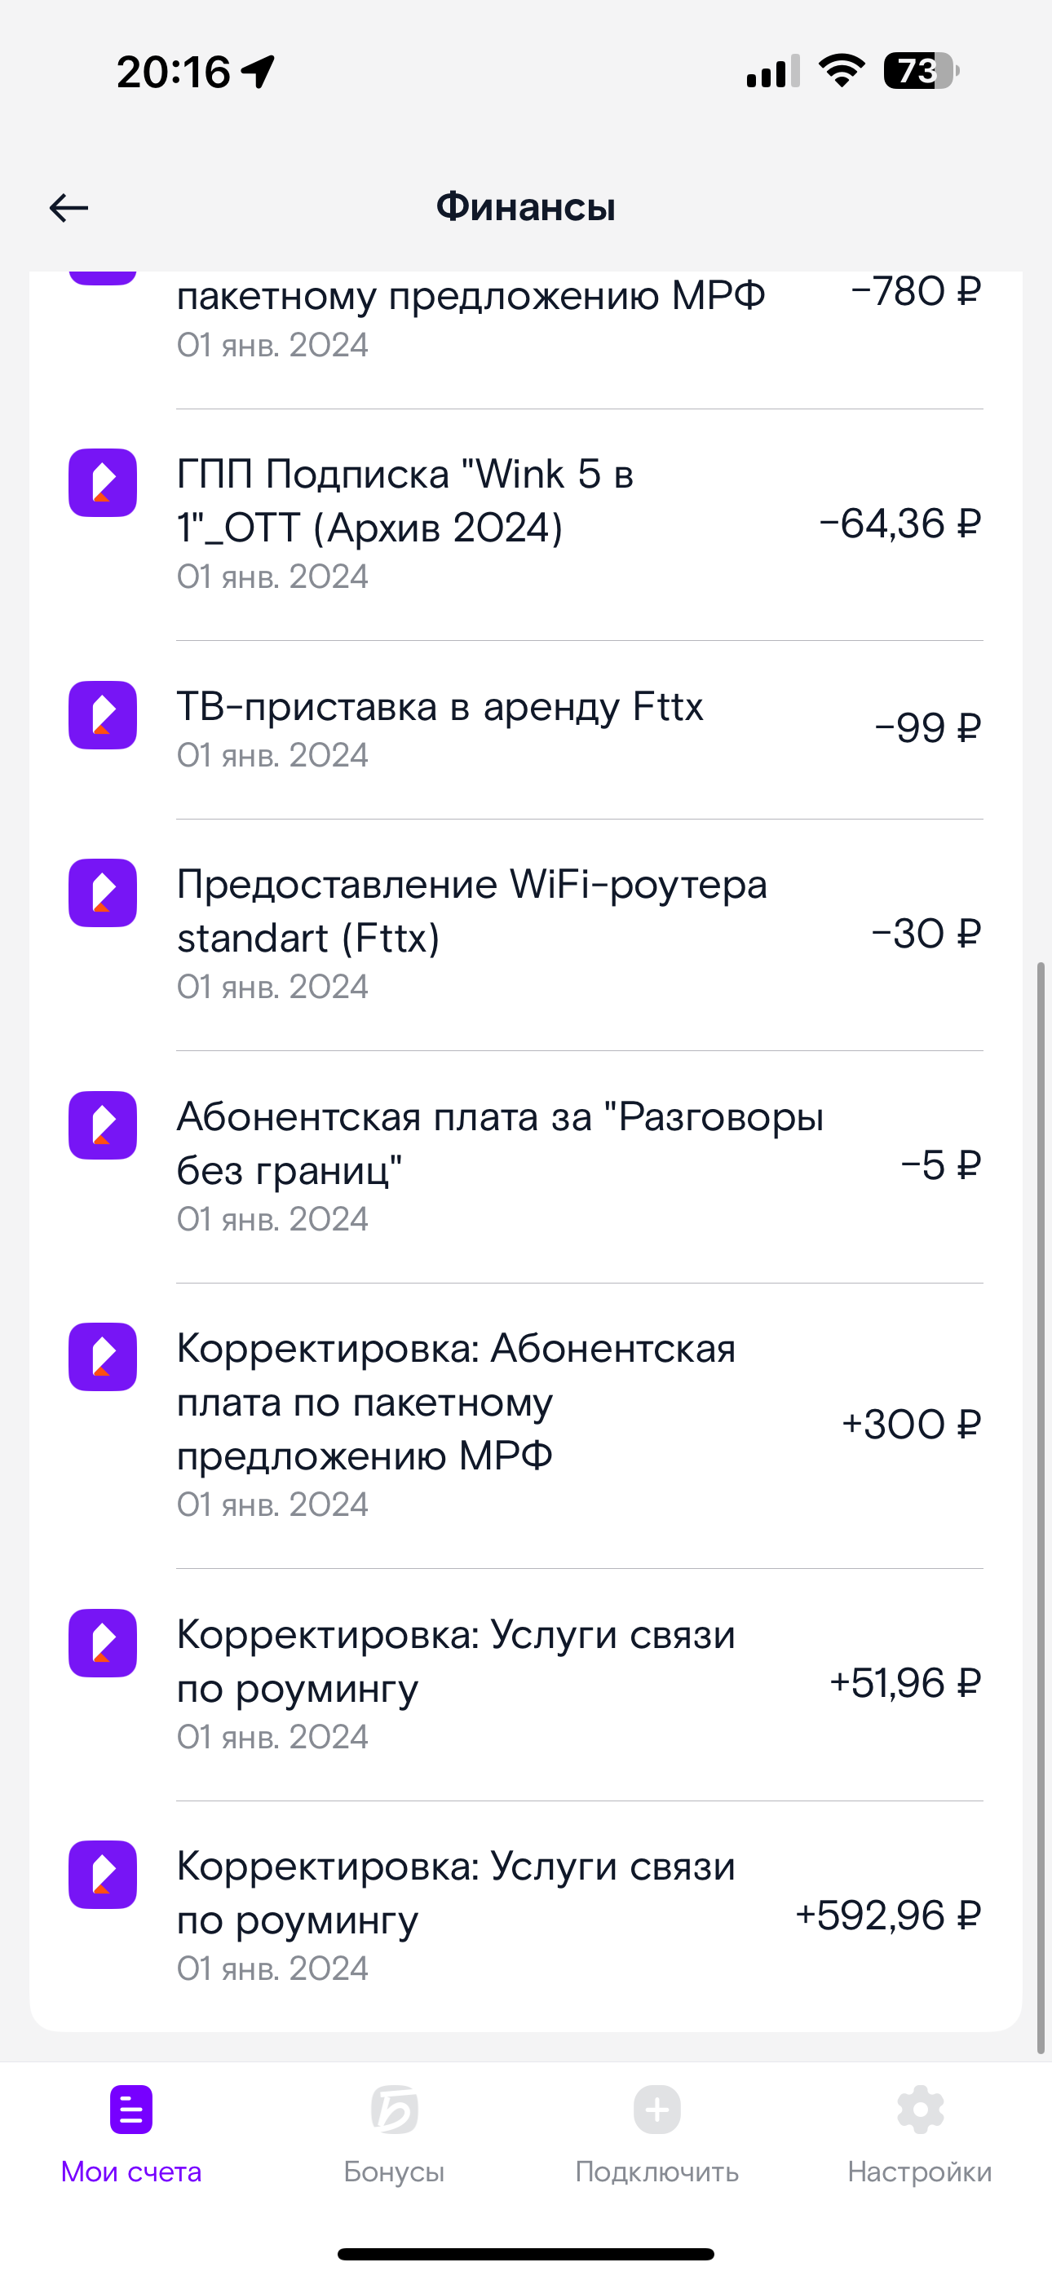
Task: Go to the Настройки tab
Action: pos(920,2133)
